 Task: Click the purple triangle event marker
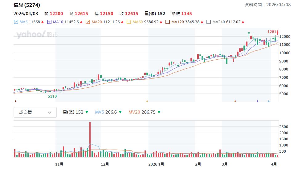[257, 101]
